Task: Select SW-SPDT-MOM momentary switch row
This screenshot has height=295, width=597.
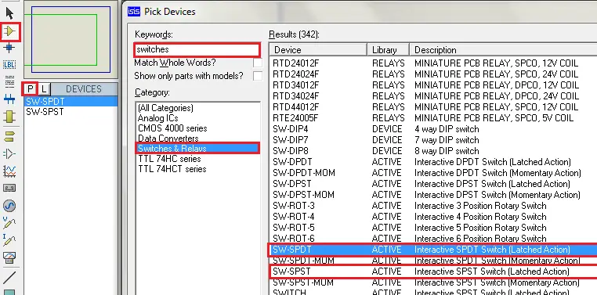Action: tap(433, 261)
